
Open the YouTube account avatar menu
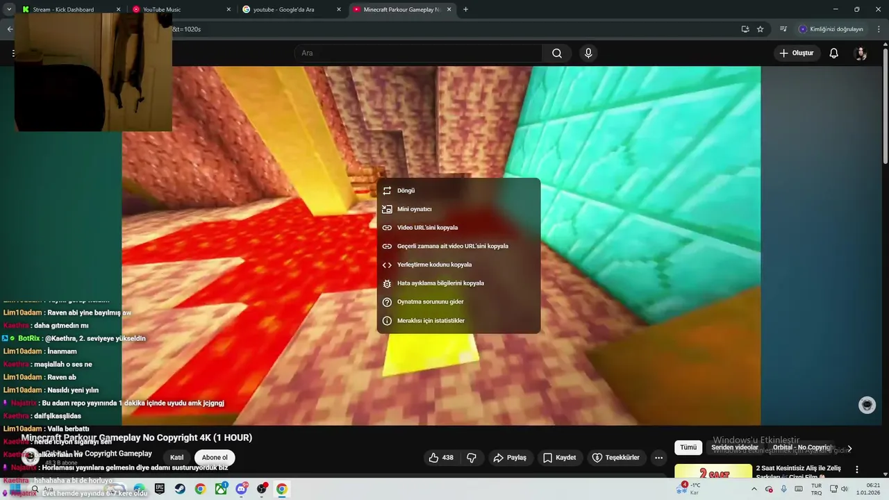(861, 53)
